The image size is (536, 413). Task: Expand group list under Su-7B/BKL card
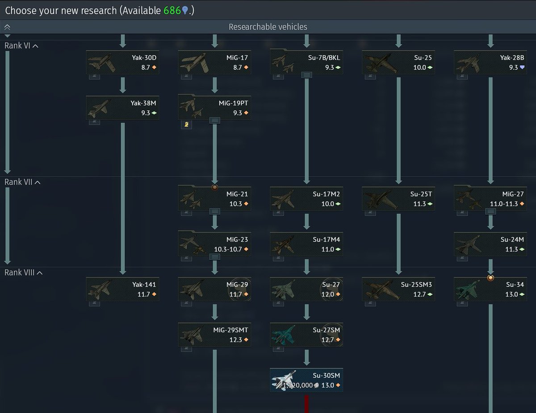306,75
